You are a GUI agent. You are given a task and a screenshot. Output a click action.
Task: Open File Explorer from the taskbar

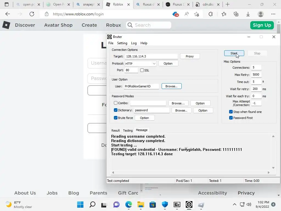[x=141, y=204]
